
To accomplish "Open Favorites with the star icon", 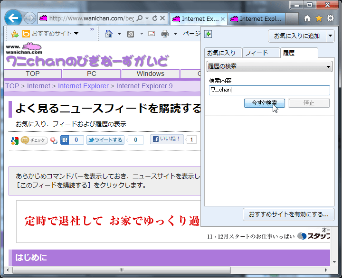I will pos(319,19).
